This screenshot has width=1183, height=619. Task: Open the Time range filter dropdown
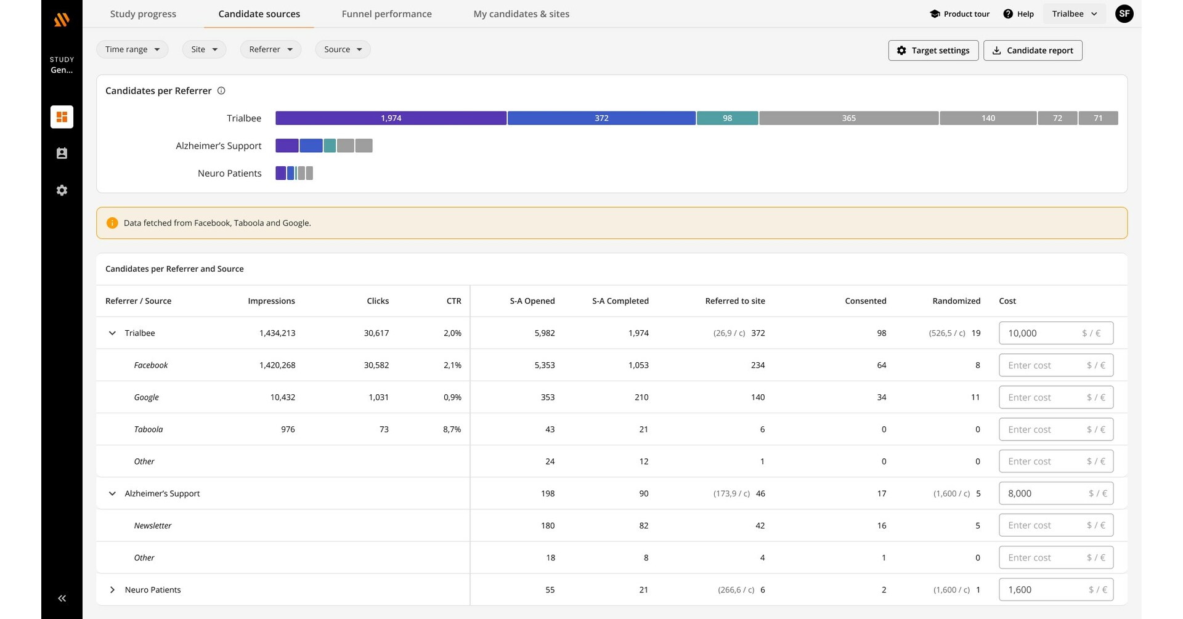[x=132, y=49]
